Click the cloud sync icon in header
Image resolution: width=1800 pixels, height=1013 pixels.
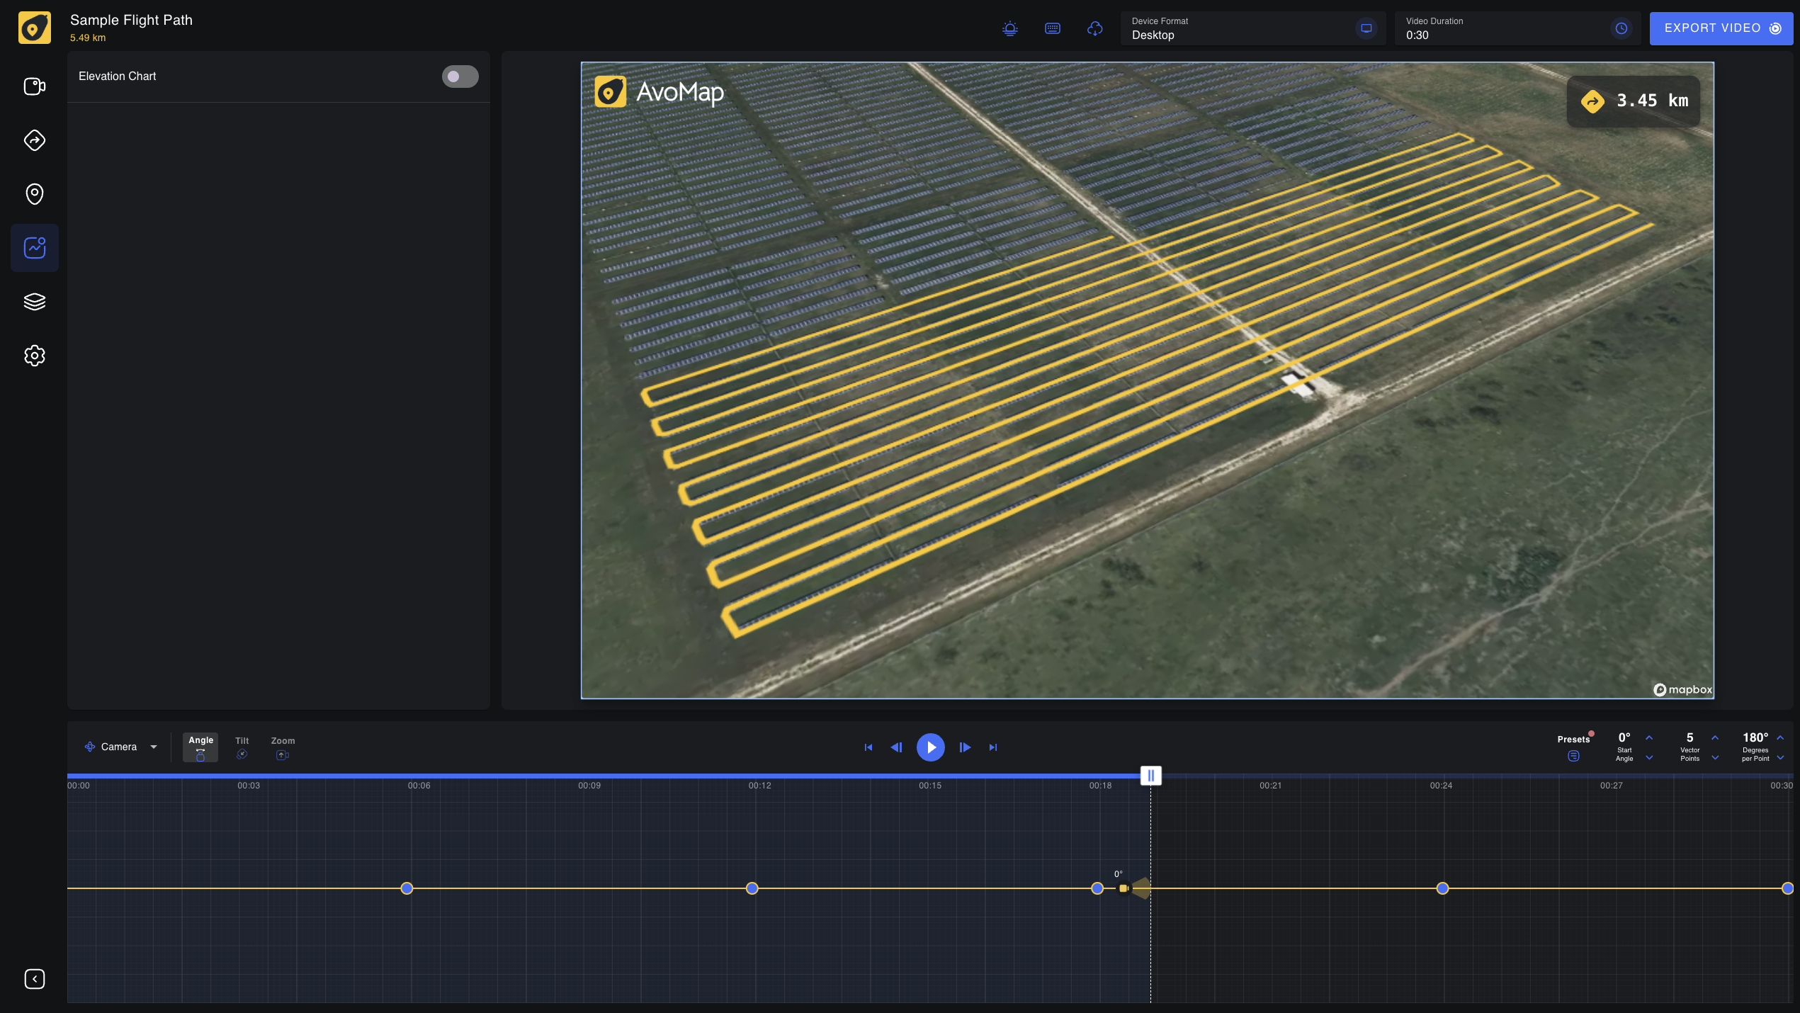1094,28
